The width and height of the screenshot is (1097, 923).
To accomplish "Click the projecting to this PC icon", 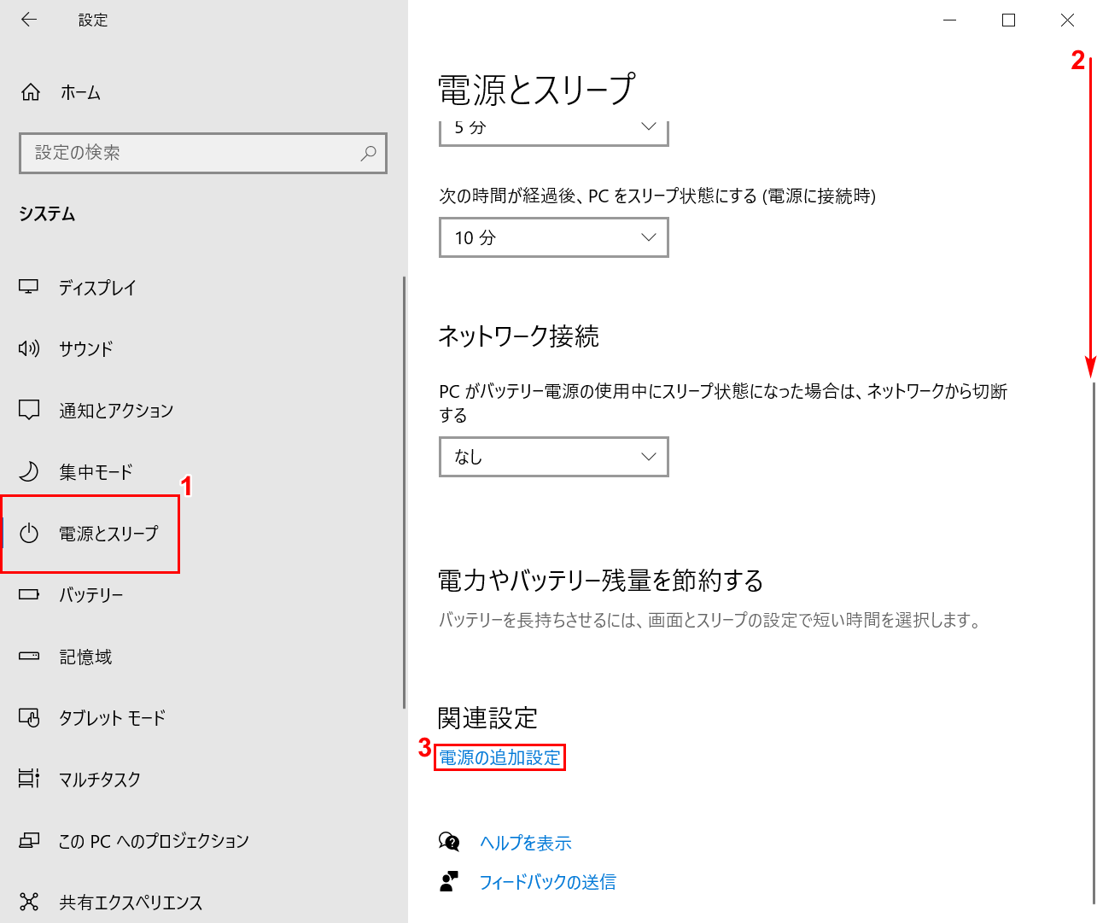I will [29, 840].
